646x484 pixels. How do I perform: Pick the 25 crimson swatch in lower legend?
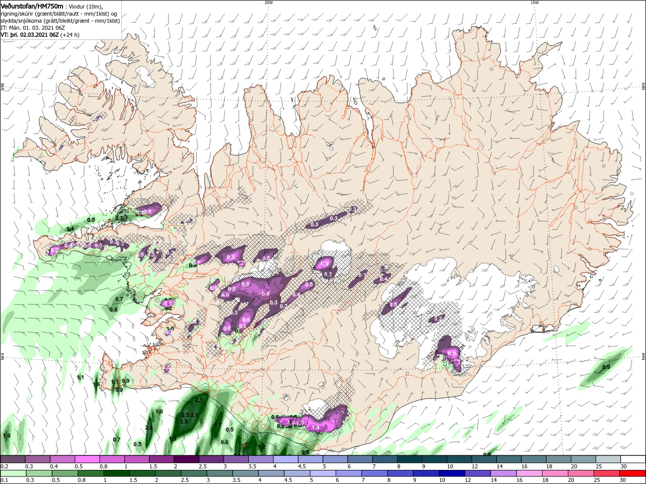pyautogui.click(x=607, y=473)
